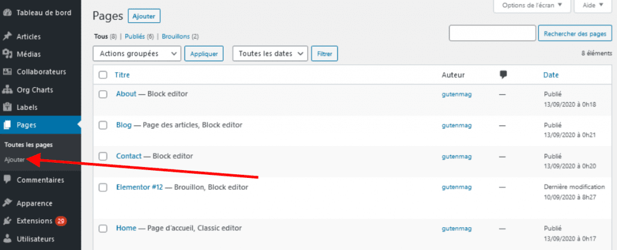Open the Contact page title link
The image size is (617, 250).
click(x=129, y=156)
